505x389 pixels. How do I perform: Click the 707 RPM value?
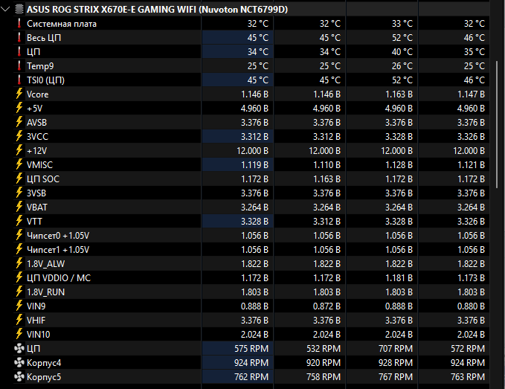396,349
